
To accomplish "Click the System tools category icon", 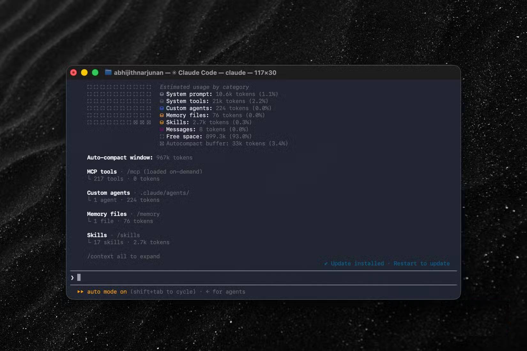I will click(162, 101).
